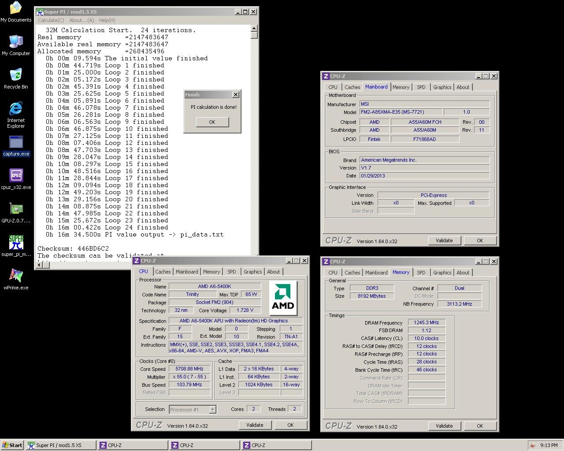Open the Recycle Bin icon
Screen dimensions: 564x451
pos(16,79)
